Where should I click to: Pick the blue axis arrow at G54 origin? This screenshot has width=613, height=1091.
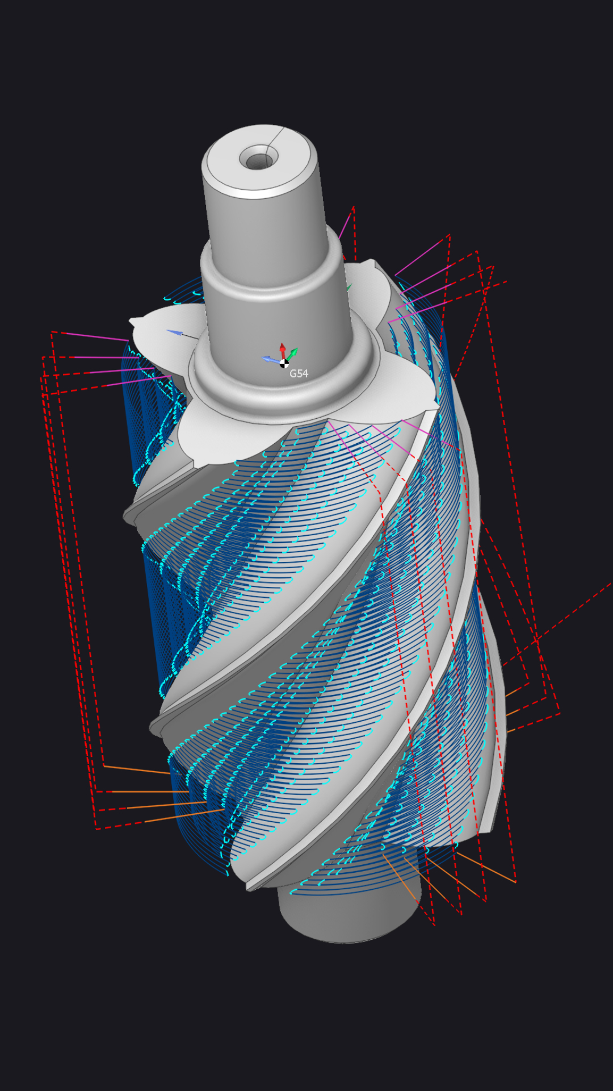pos(269,359)
